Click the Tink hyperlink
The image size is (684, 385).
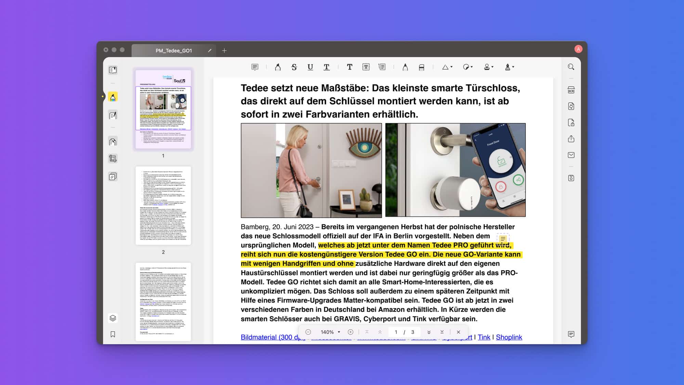click(484, 337)
